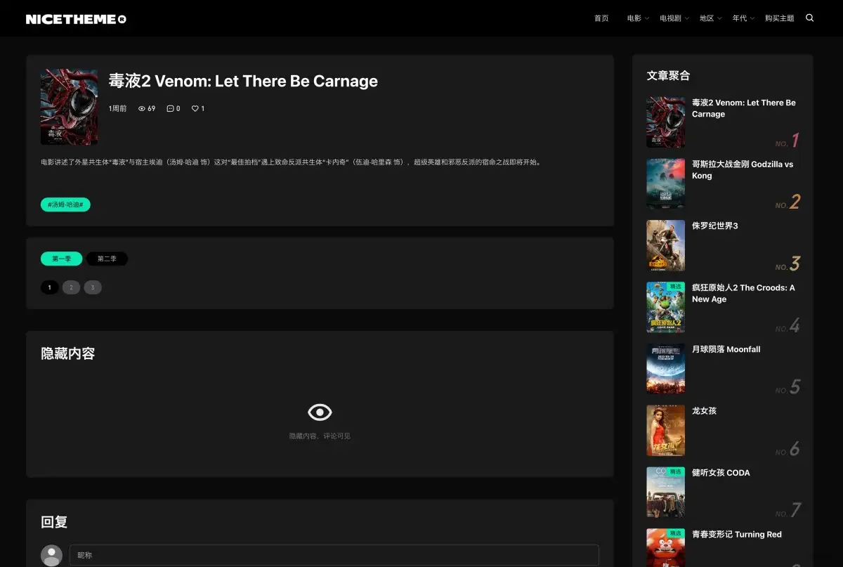Screen dimensions: 843x567
Task: Click the green episode 1 highlighted pill
Action: 49,287
